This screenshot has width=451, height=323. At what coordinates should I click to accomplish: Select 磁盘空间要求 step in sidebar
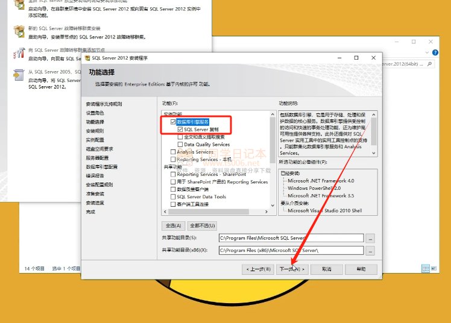[99, 149]
